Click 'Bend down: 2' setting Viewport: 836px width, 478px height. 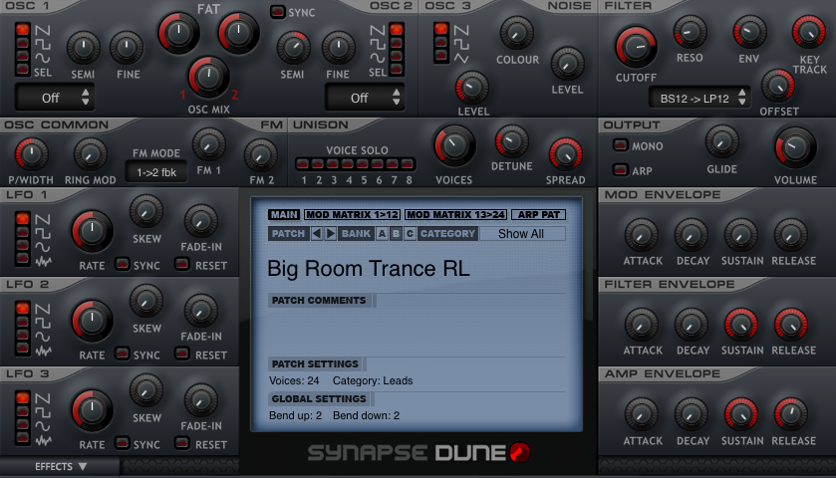coord(367,415)
